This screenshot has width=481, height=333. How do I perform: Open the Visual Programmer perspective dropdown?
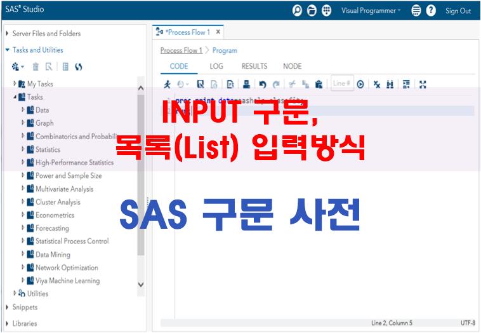(x=371, y=11)
